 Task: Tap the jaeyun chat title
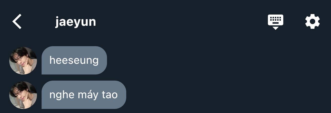pos(75,22)
